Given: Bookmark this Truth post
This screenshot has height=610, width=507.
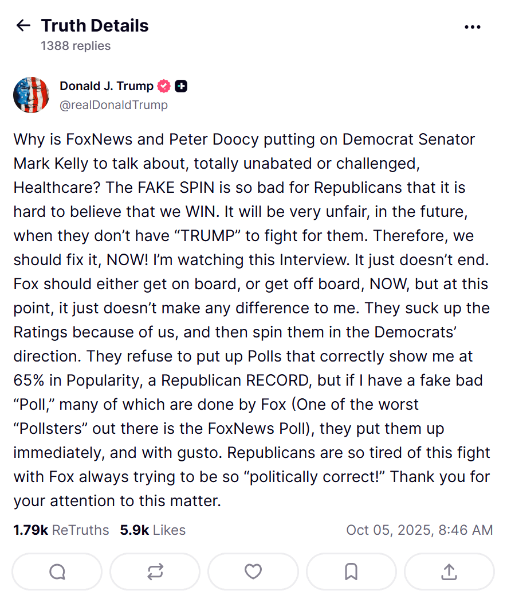Looking at the screenshot, I should pos(351,572).
